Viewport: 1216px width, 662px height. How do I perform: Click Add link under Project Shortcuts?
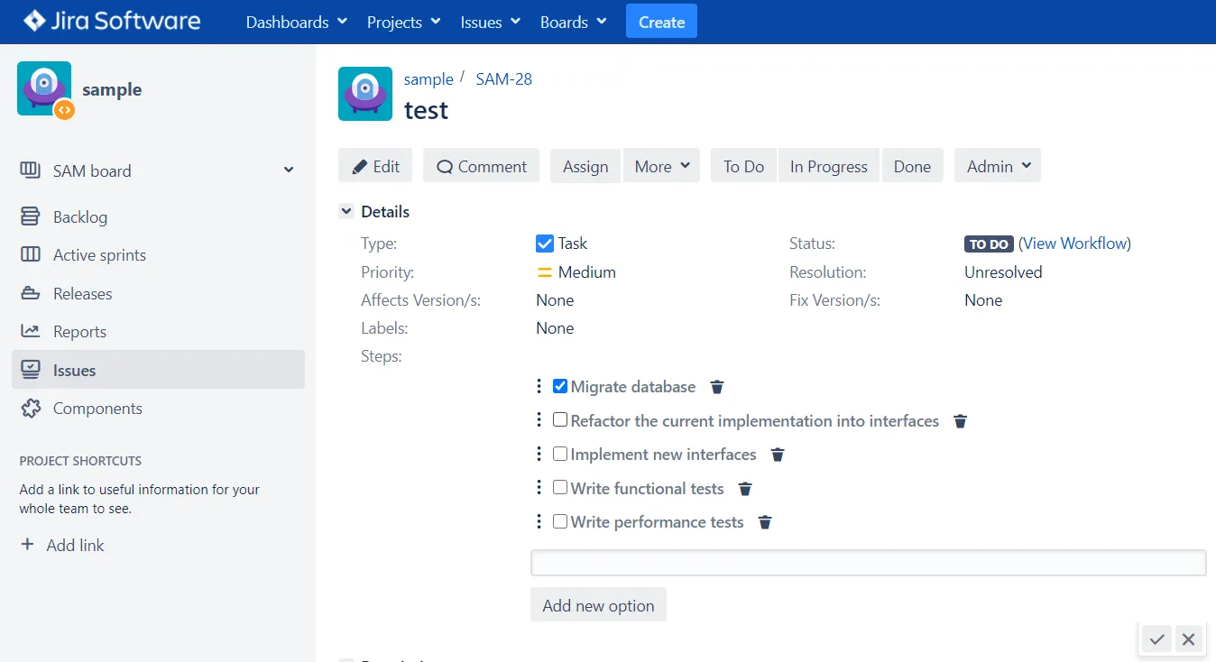tap(75, 545)
